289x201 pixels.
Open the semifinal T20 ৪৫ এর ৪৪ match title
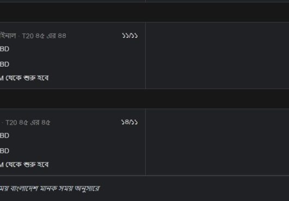(x=33, y=36)
